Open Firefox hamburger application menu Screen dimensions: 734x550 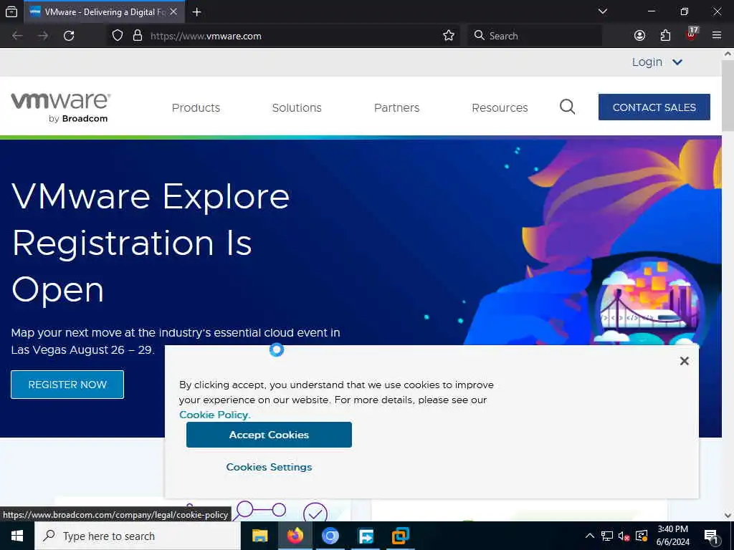tap(717, 36)
